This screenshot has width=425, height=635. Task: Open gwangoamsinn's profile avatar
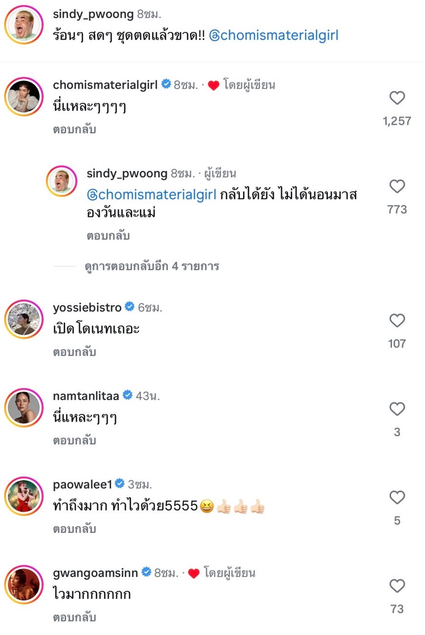click(24, 584)
